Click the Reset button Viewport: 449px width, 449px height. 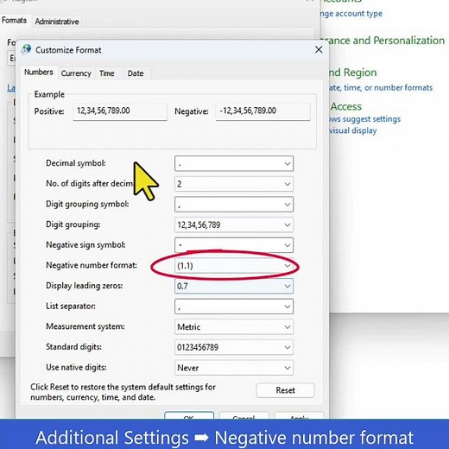(x=285, y=390)
